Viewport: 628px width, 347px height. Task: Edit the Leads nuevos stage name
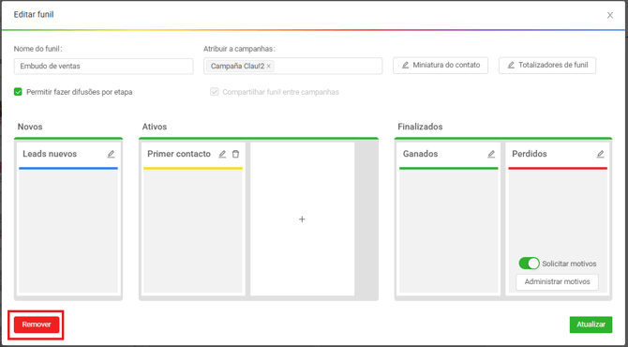click(111, 154)
